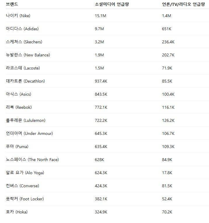Click the 푸마 (Puma) brand name
The width and height of the screenshot is (209, 223).
[17, 146]
